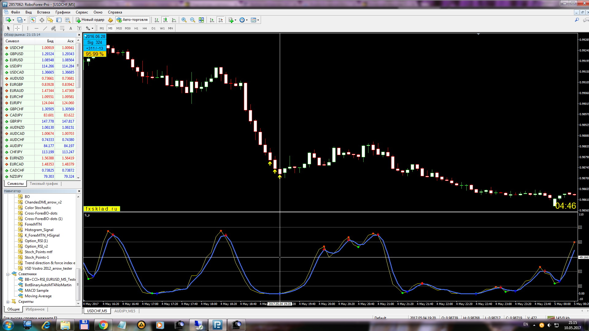The height and width of the screenshot is (331, 589).
Task: Click the zoom out chart icon
Action: click(193, 20)
